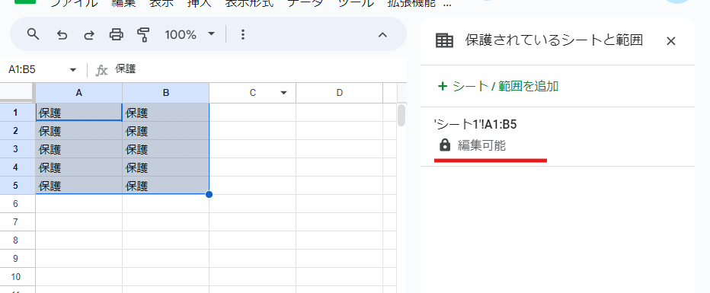Undo the last action
This screenshot has height=293, width=710.
click(62, 35)
